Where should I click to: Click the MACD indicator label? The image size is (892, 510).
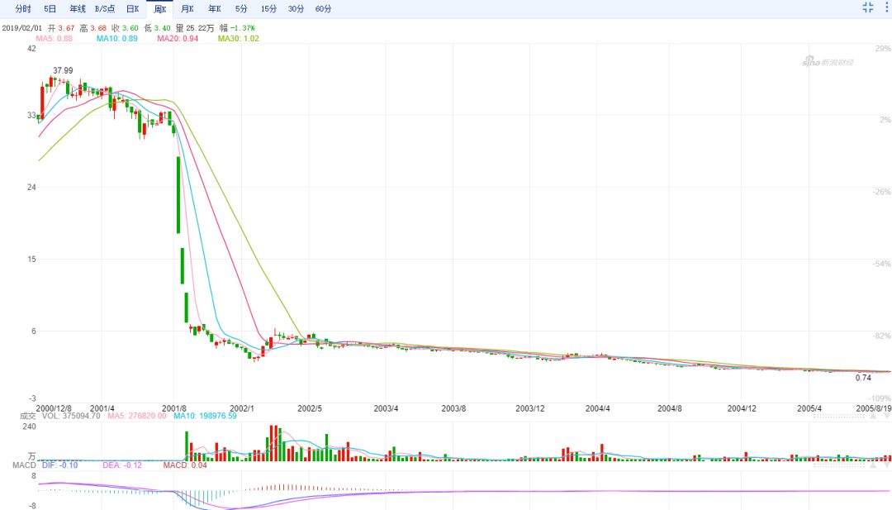(x=12, y=465)
